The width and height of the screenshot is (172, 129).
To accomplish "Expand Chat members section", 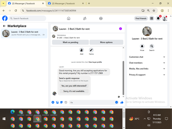I will pos(147,63).
